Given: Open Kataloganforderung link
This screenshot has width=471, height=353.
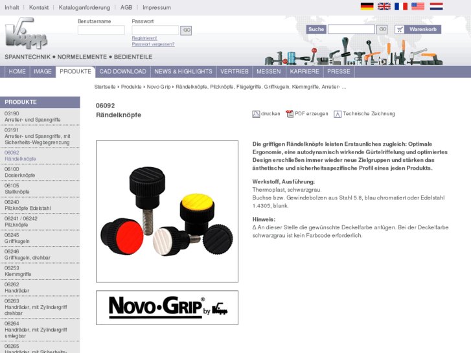Looking at the screenshot, I should pos(84,8).
